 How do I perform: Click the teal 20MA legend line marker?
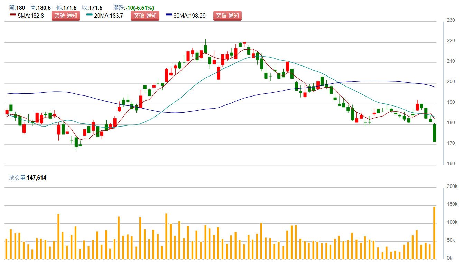[89, 14]
